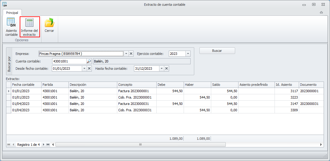The image size is (330, 161).
Task: Click Documento cell 2023000031
Action: point(311,104)
